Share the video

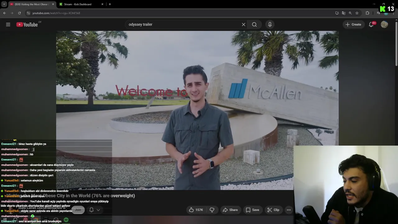click(x=230, y=210)
